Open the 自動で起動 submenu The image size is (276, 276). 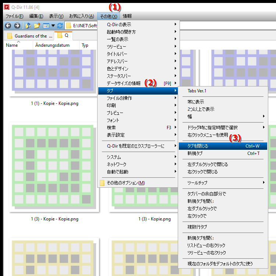(138, 171)
